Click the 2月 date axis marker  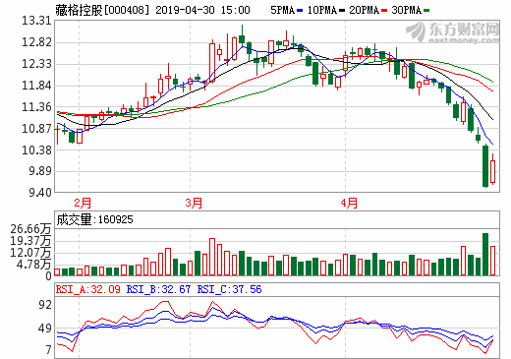(83, 203)
